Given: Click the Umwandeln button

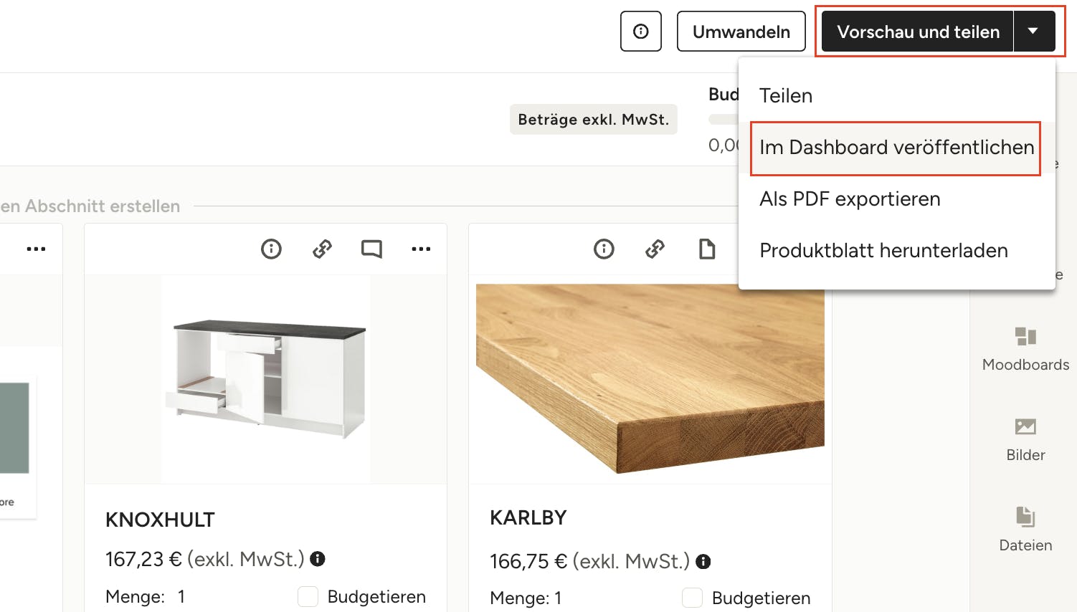Looking at the screenshot, I should click(x=741, y=32).
